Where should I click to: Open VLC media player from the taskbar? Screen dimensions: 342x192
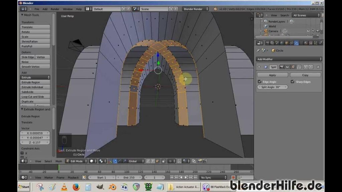(x=64, y=187)
